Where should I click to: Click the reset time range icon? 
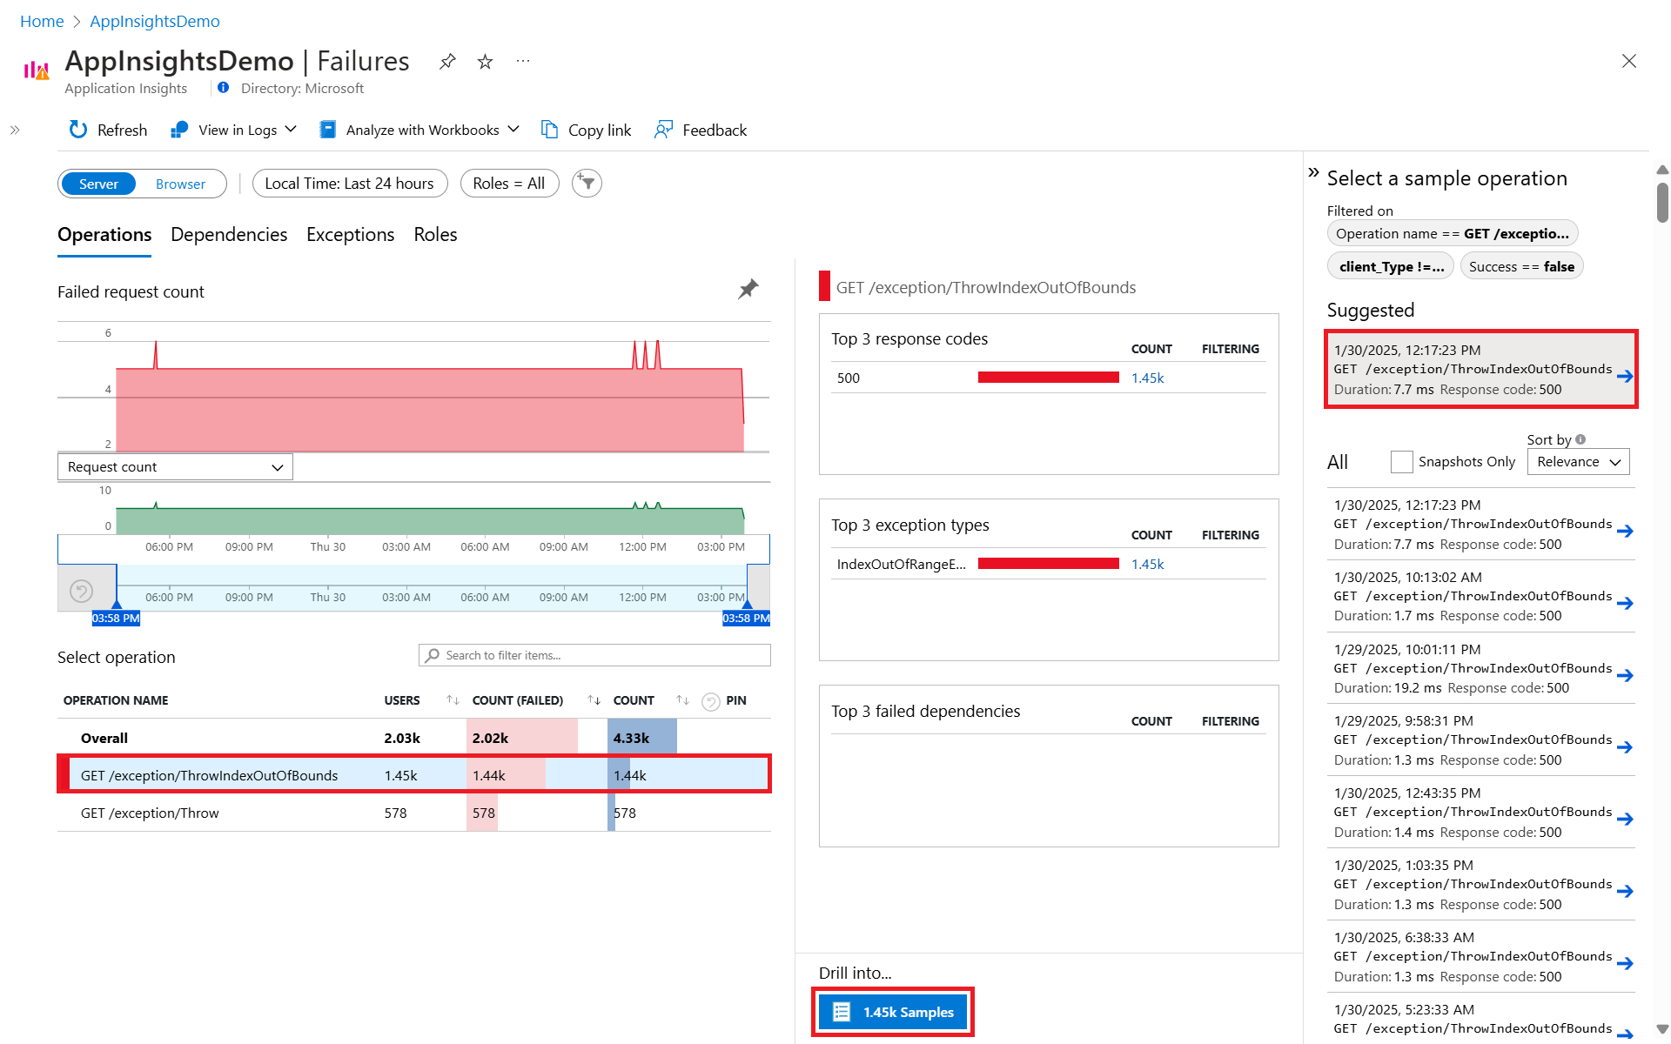tap(81, 592)
